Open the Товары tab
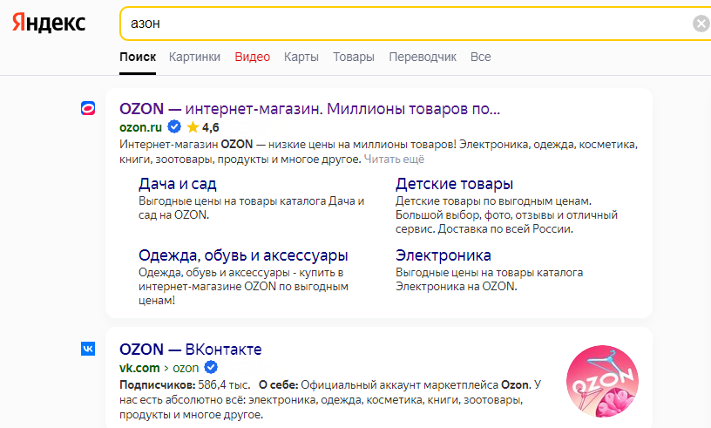Screen dimensions: 711x428 click(354, 58)
